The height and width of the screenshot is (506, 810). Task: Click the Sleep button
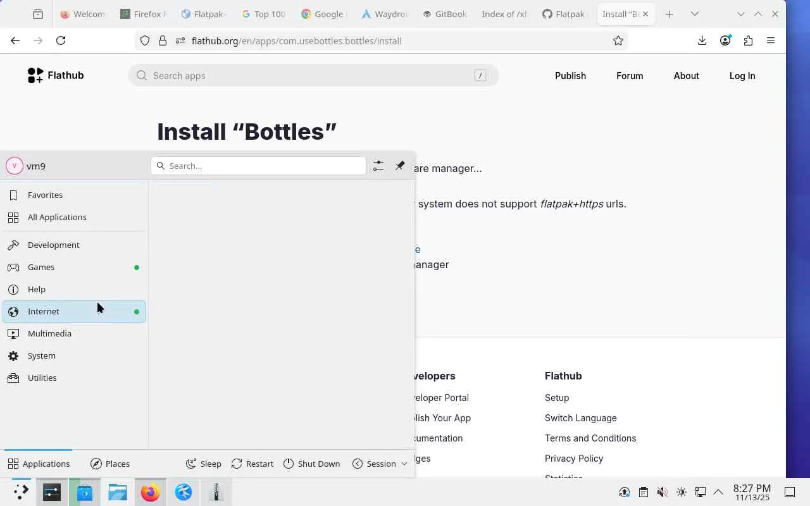coord(204,464)
